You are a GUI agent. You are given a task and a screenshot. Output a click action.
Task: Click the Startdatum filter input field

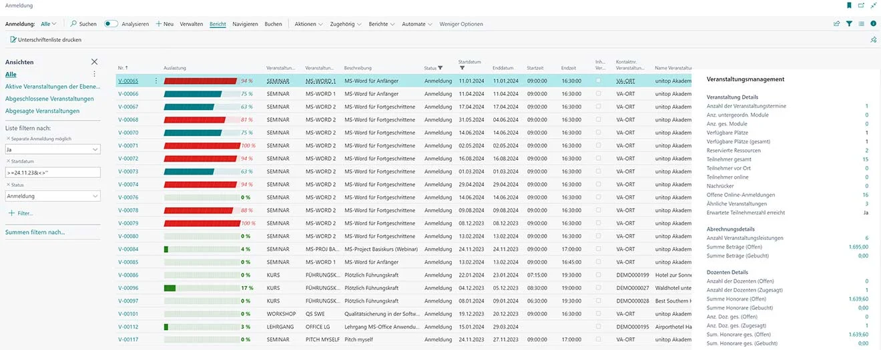(52, 173)
